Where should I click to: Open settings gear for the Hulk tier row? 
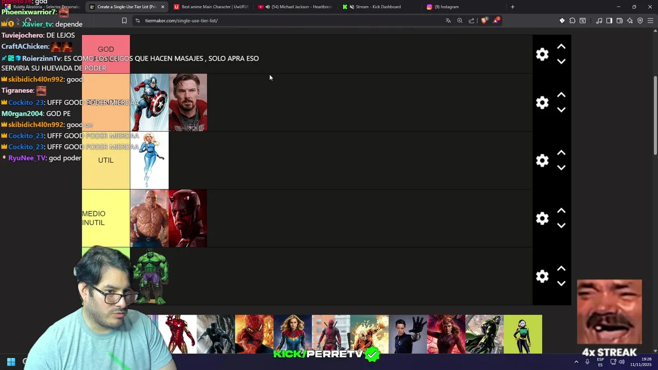(x=542, y=276)
